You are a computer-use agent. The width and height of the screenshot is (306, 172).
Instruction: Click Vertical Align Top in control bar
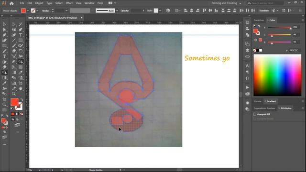204,11
